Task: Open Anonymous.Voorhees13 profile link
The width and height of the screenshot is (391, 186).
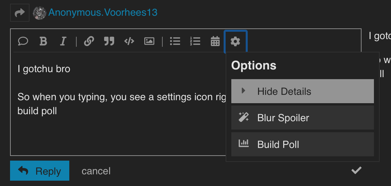Action: (x=103, y=12)
